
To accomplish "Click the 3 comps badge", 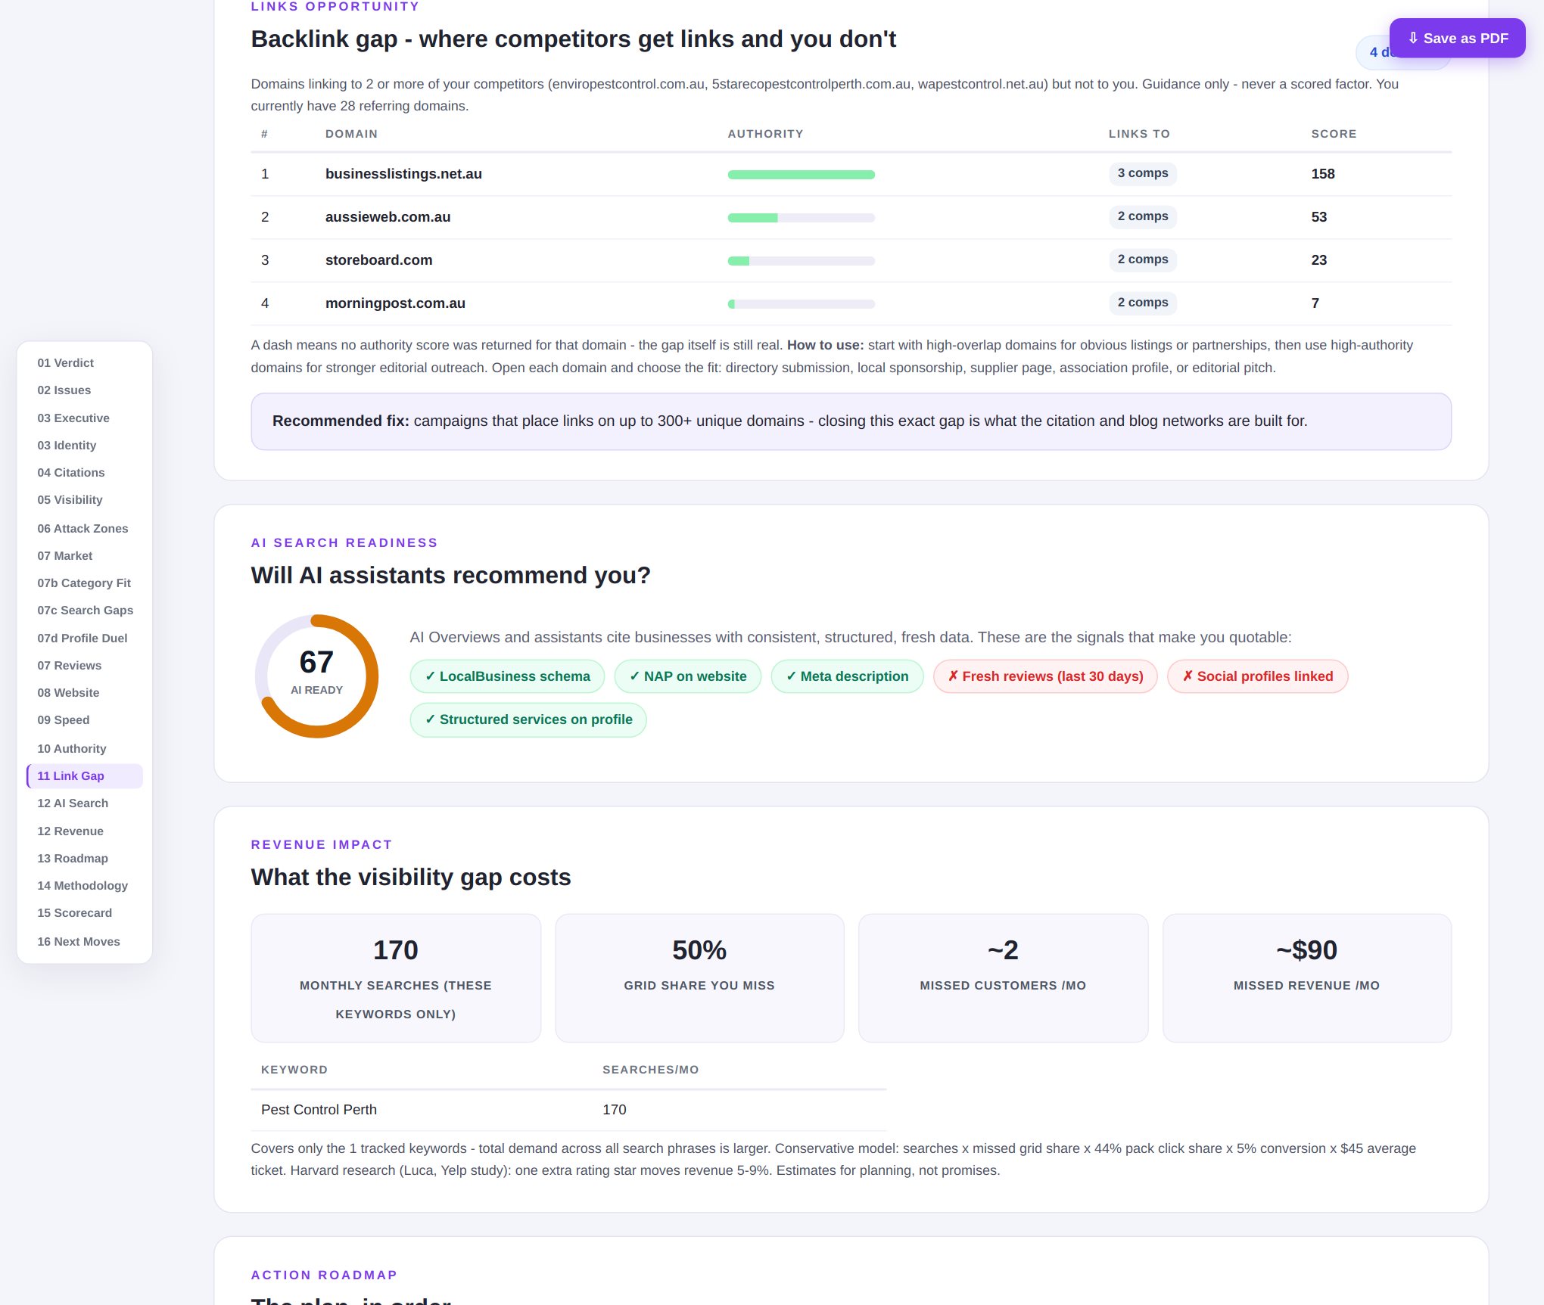I will [1143, 173].
